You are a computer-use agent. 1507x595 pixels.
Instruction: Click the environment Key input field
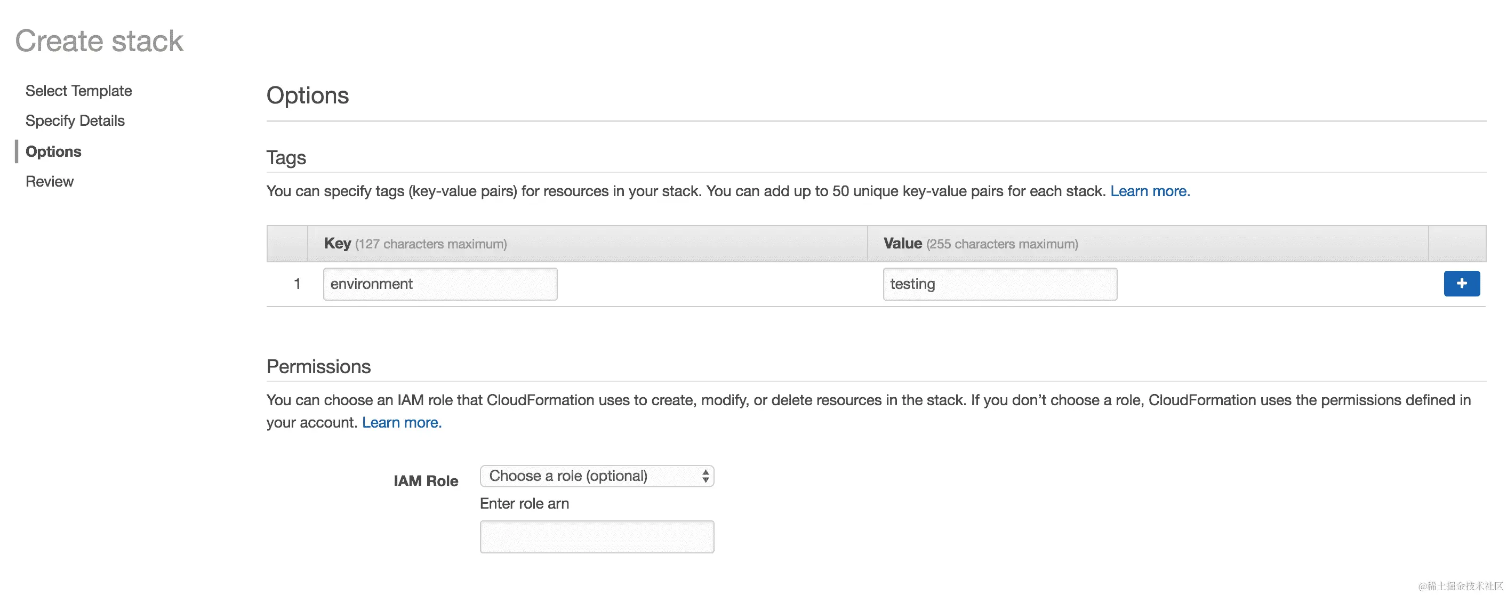(439, 284)
